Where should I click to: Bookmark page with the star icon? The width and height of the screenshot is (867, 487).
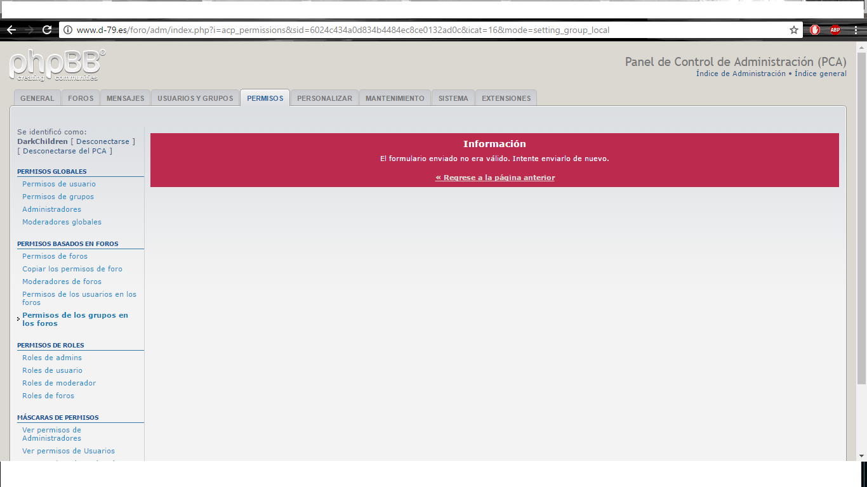tap(793, 30)
